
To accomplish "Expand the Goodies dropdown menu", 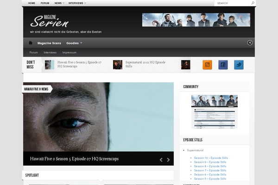I will (x=74, y=43).
